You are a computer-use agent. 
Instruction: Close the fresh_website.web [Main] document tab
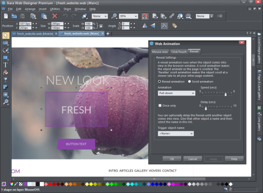(102, 33)
